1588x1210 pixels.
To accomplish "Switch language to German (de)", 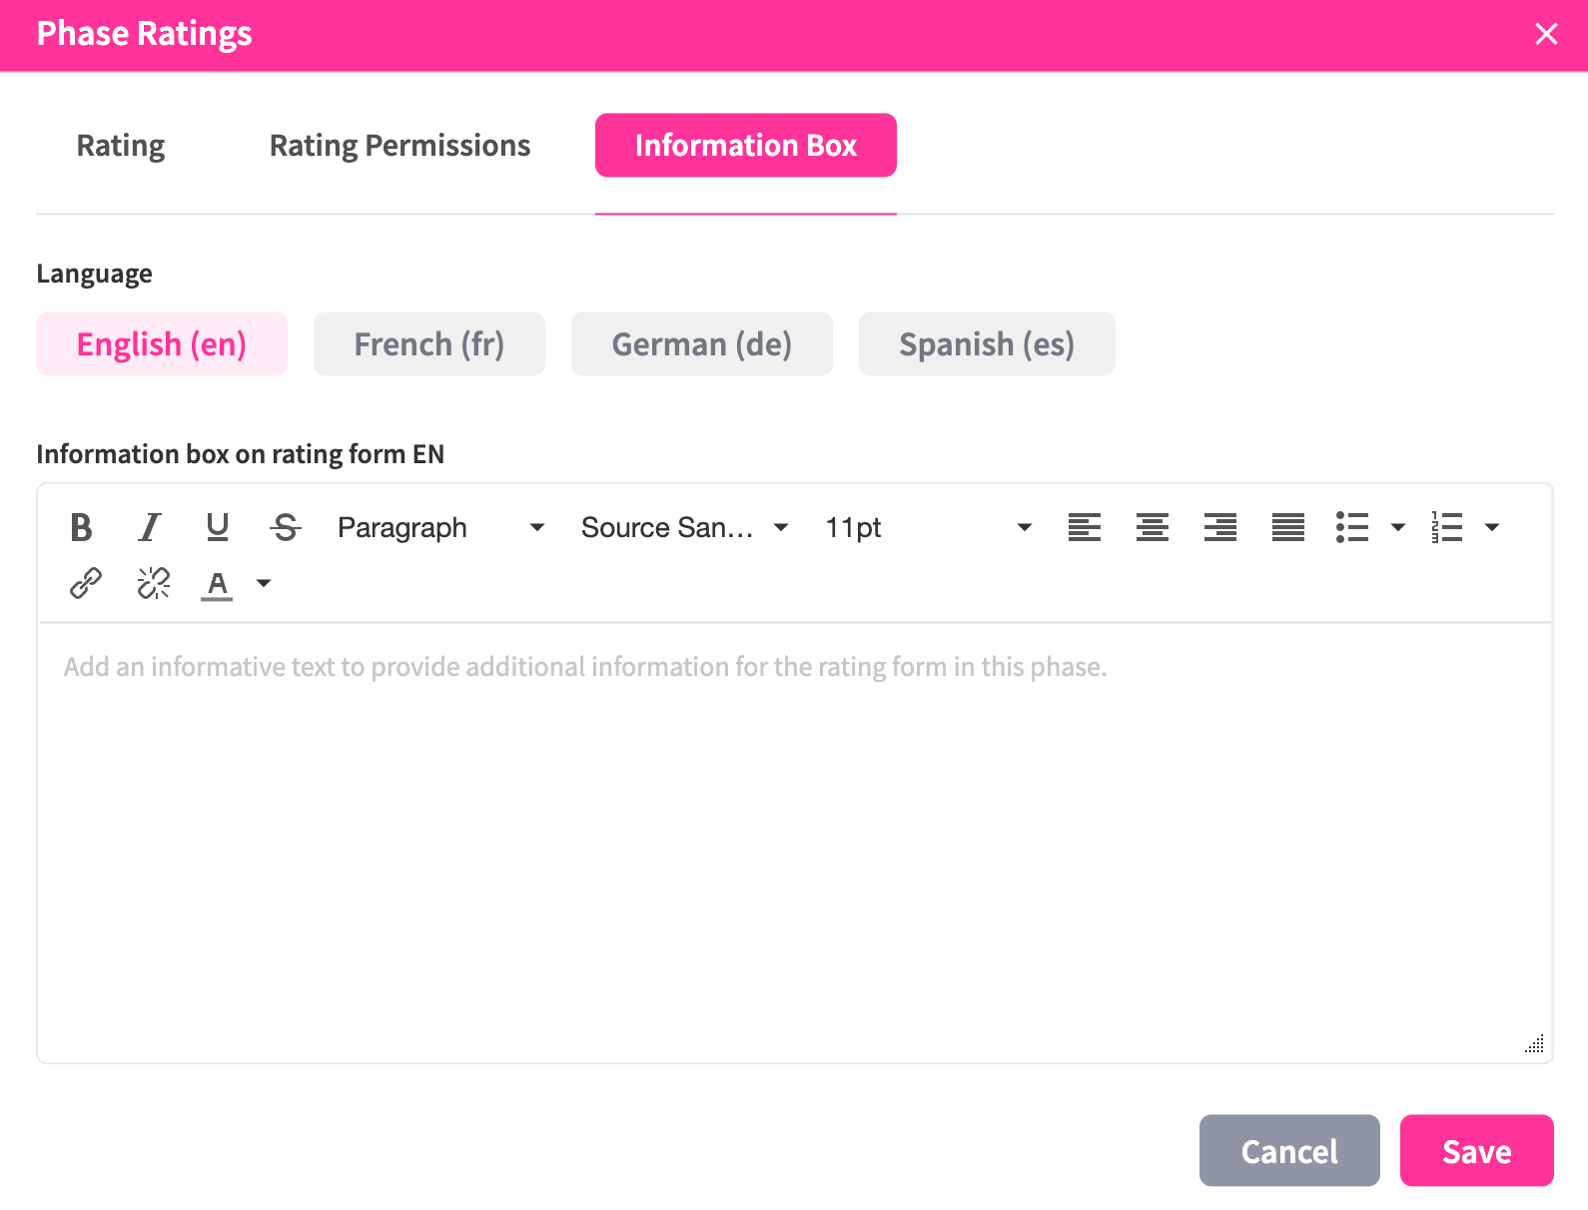I will point(701,344).
